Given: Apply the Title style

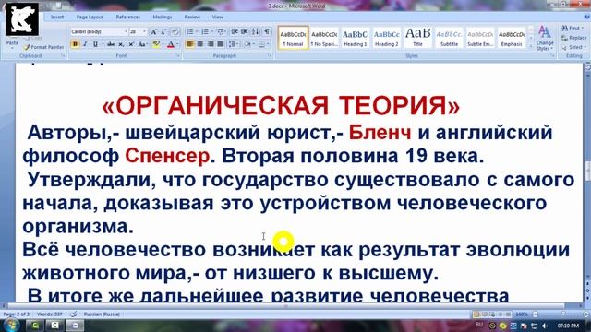Looking at the screenshot, I should click(x=418, y=38).
